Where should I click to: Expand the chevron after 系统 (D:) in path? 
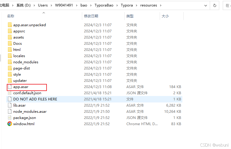tap(34, 5)
